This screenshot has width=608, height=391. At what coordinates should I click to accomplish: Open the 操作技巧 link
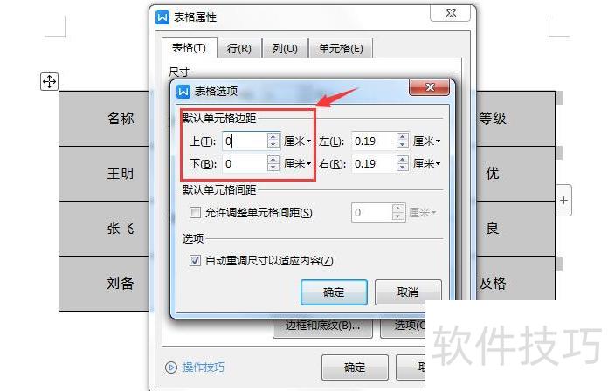pos(204,367)
